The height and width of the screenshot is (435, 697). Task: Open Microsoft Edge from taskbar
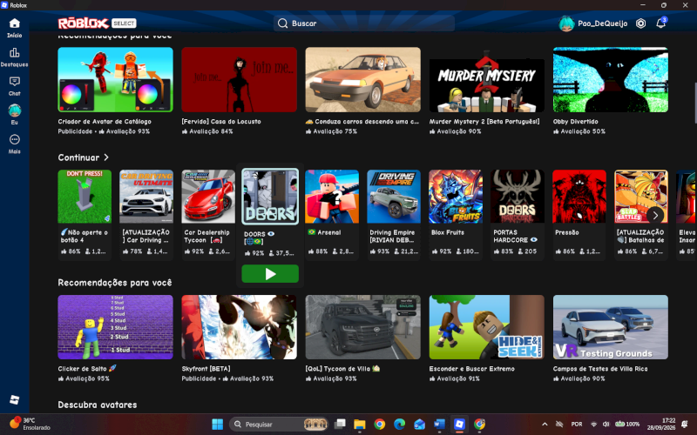click(399, 425)
